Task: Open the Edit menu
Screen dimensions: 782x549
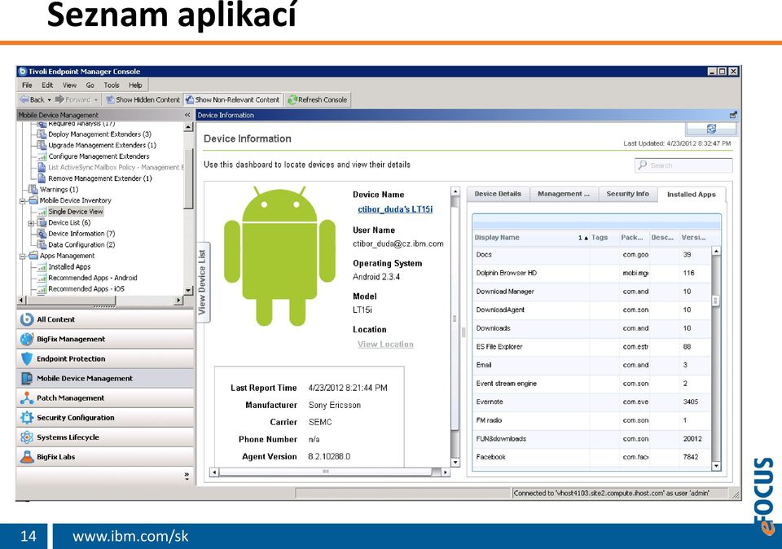Action: point(47,86)
